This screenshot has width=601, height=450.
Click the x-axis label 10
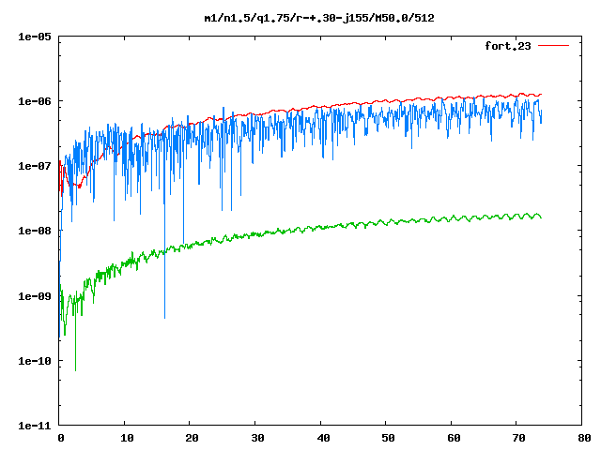pos(127,438)
